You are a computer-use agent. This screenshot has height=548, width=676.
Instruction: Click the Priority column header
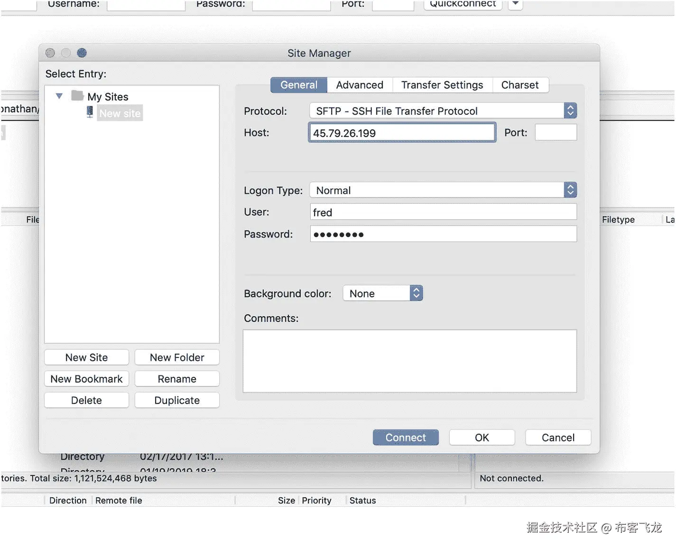[x=316, y=500]
